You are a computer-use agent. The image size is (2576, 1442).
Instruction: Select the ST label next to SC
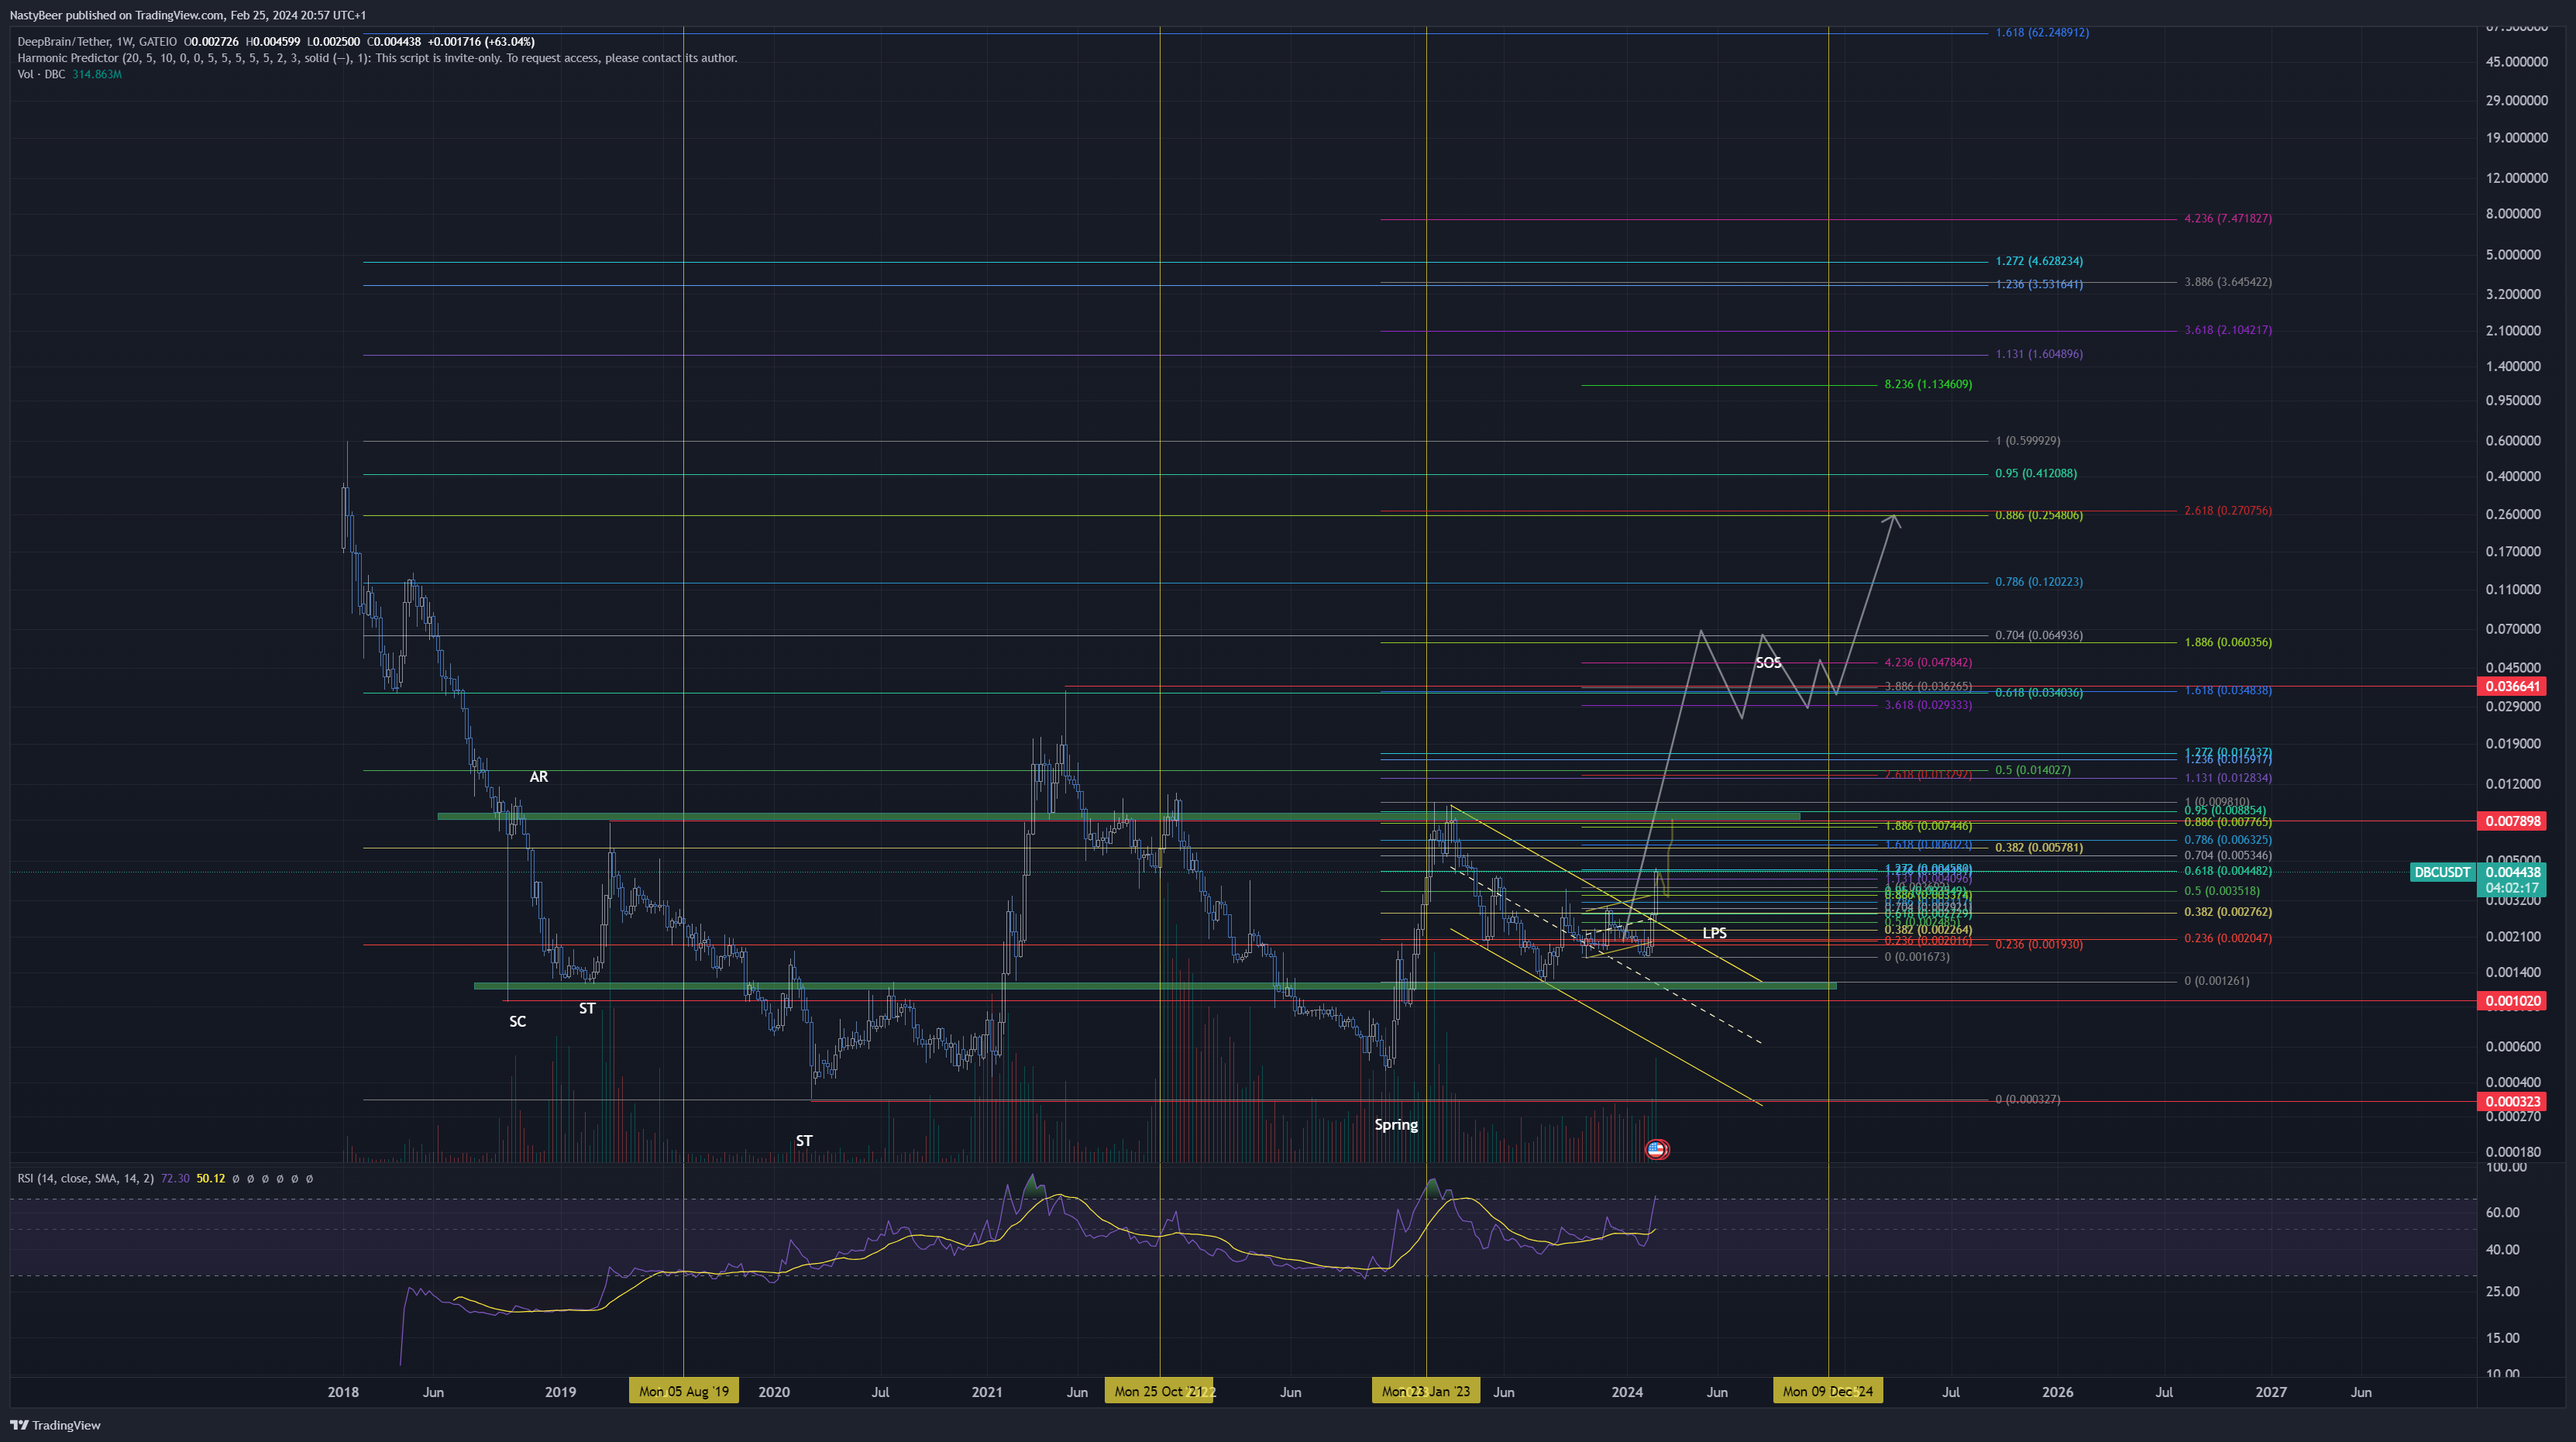(x=587, y=1008)
